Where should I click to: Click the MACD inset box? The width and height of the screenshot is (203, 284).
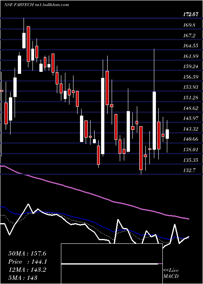(x=112, y=264)
